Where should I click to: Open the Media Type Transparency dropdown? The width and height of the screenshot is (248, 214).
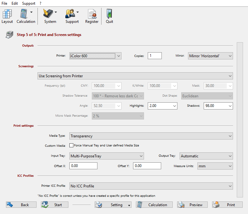click(x=151, y=136)
